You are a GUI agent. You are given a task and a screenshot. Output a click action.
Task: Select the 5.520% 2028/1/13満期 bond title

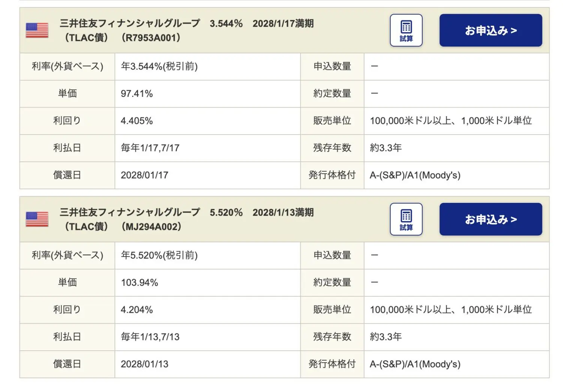pyautogui.click(x=187, y=213)
